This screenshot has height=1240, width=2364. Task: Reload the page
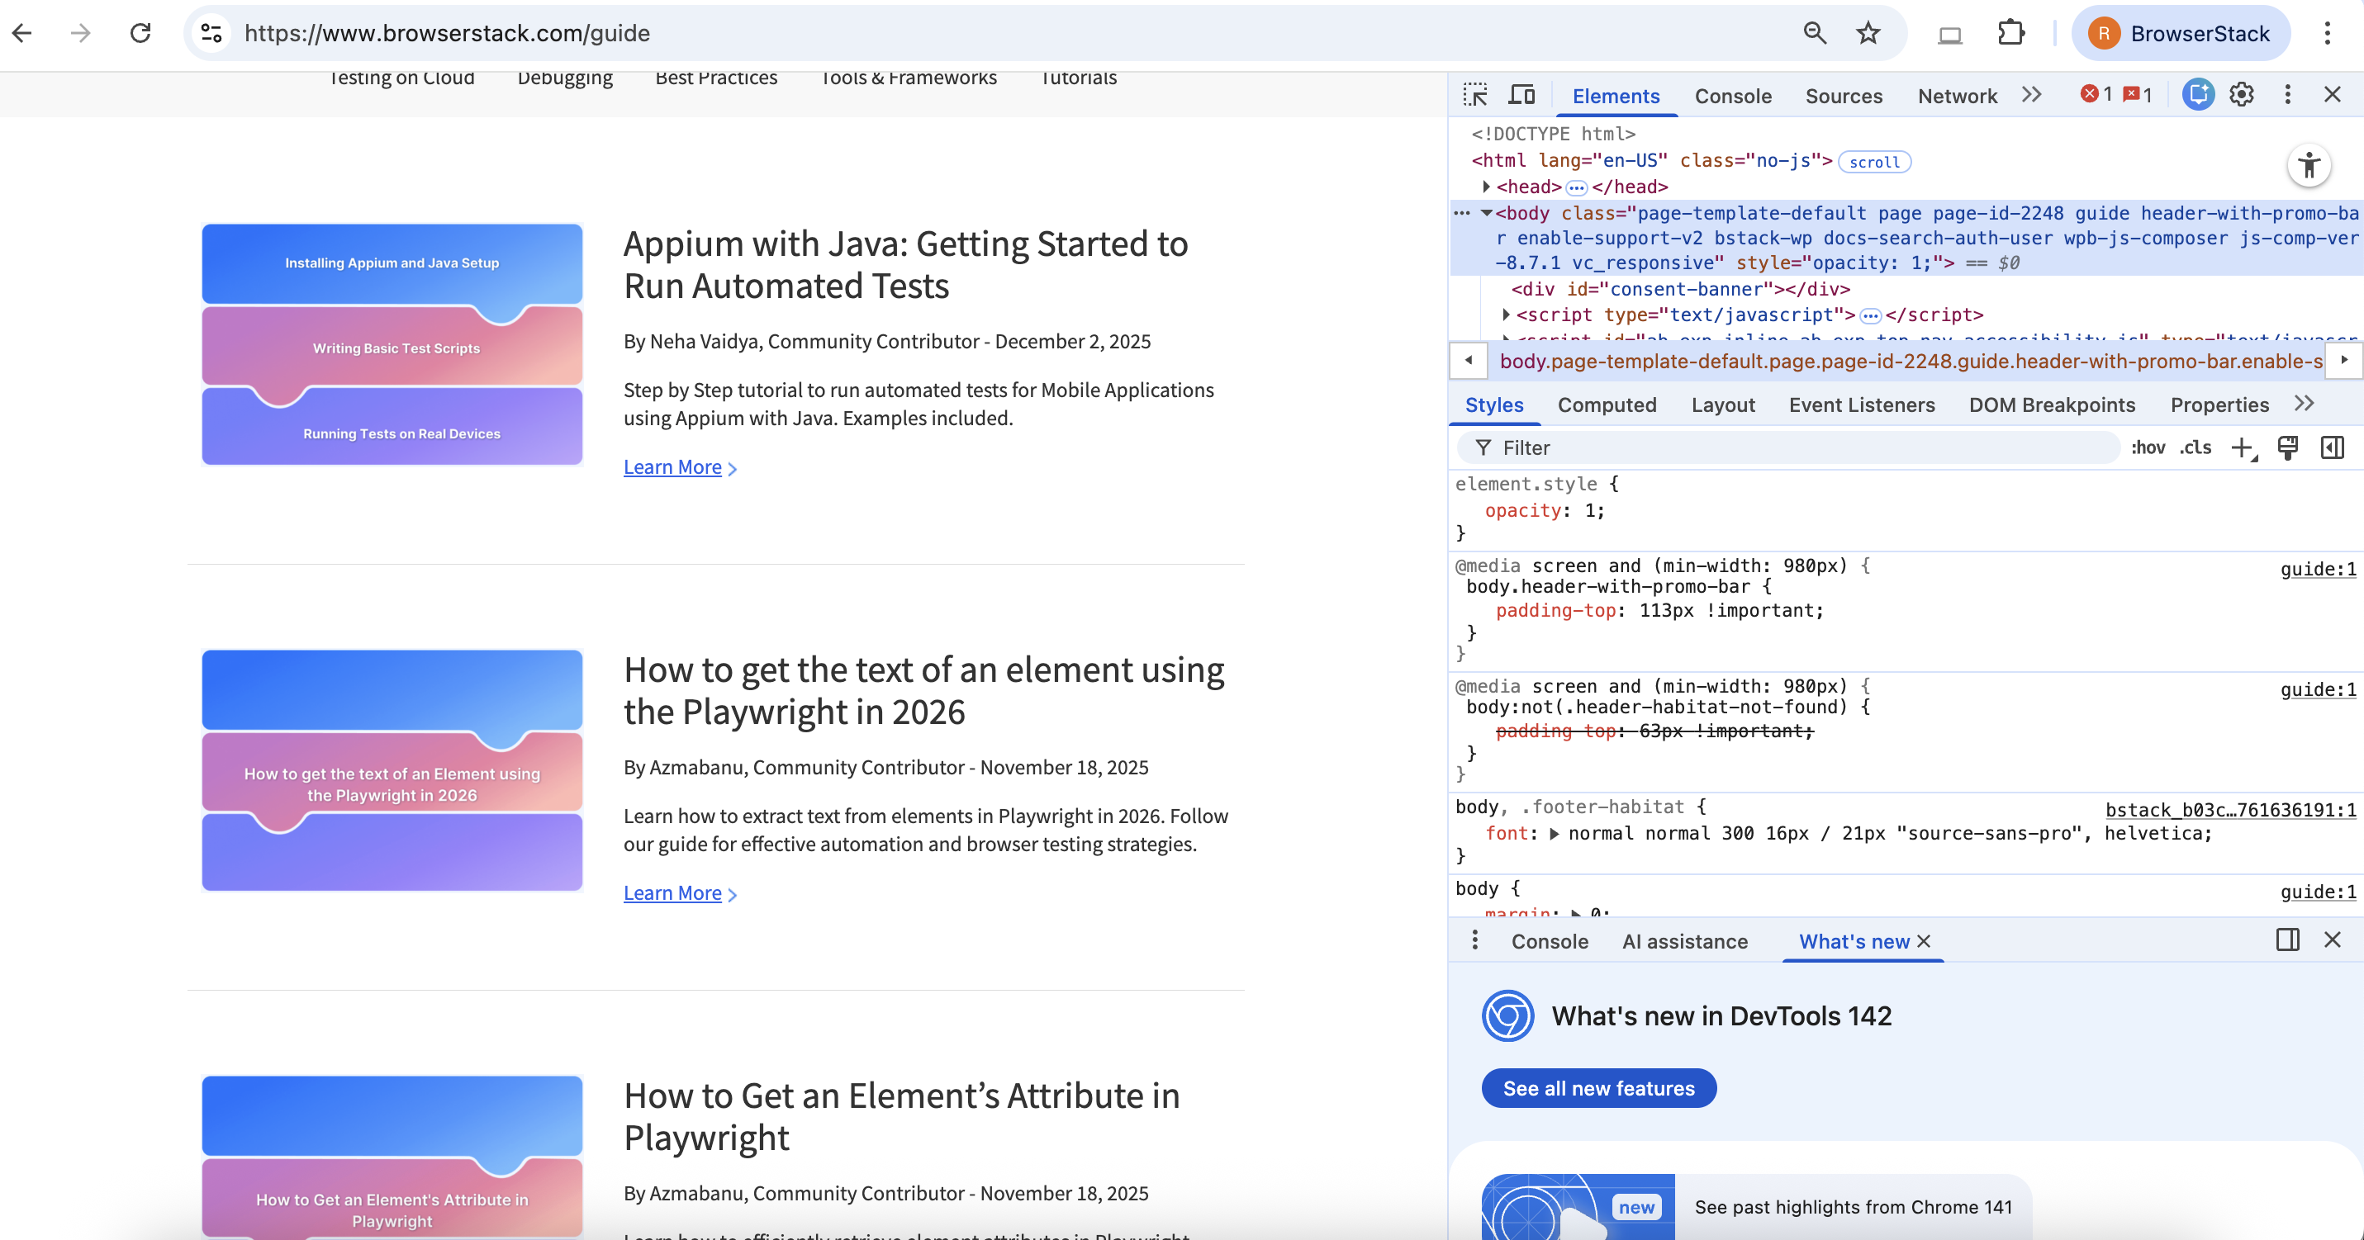click(140, 33)
